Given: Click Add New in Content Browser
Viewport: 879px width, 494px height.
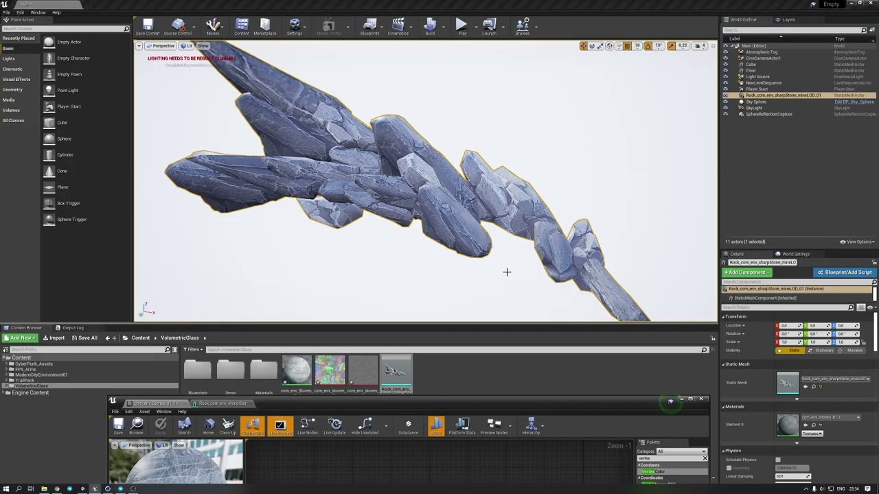Looking at the screenshot, I should [20, 338].
